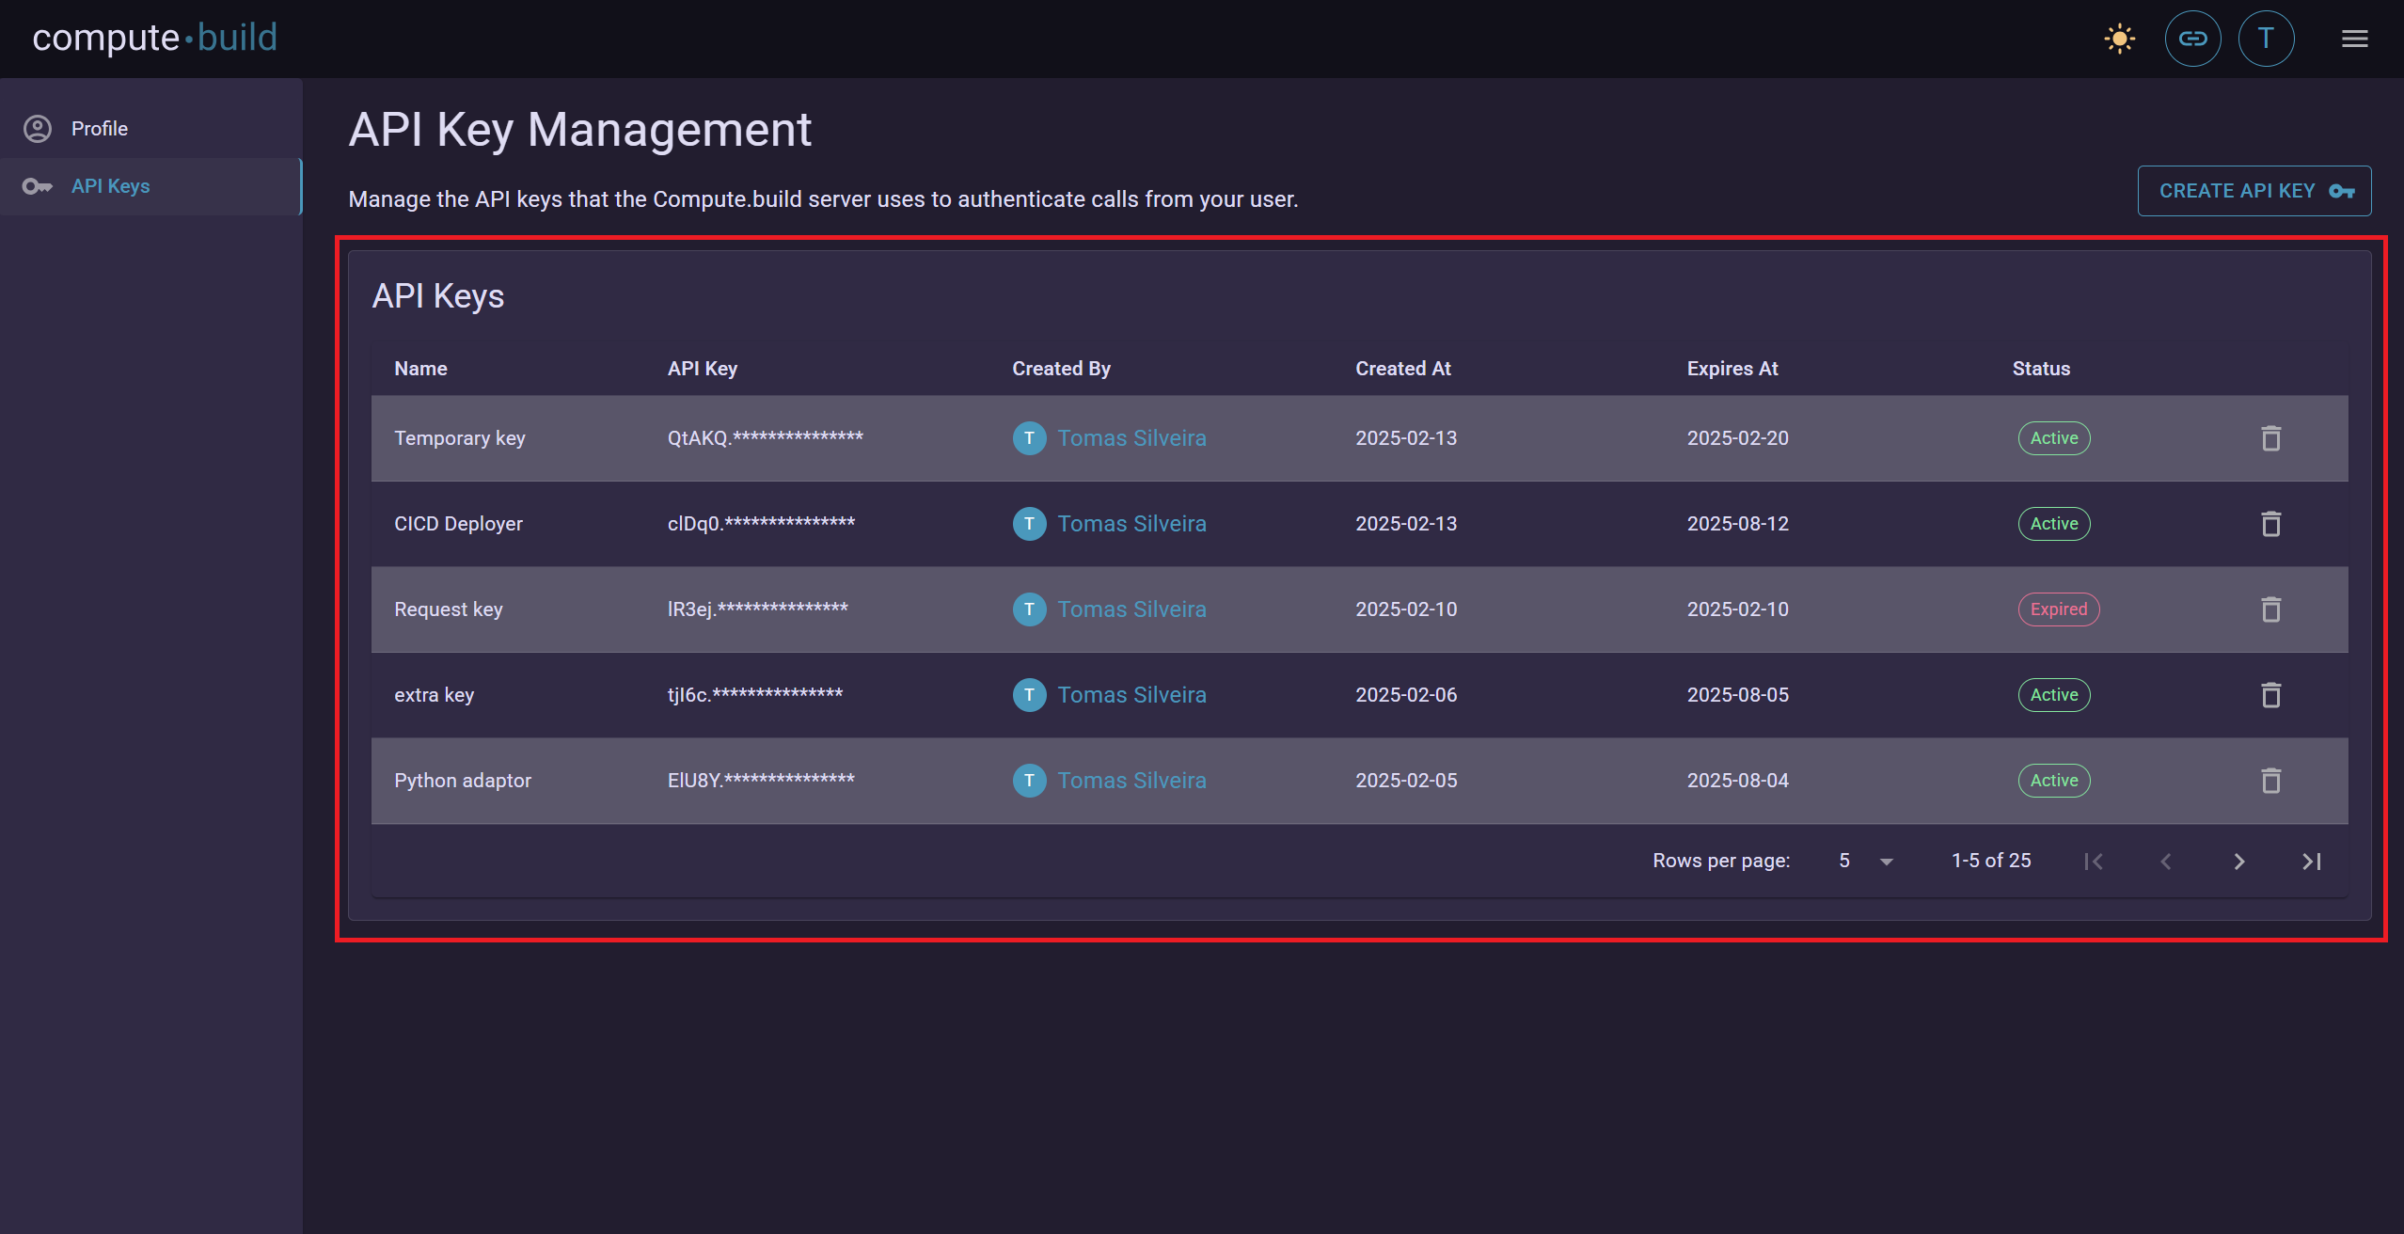The height and width of the screenshot is (1234, 2404).
Task: Jump to the last page of results
Action: [x=2313, y=861]
